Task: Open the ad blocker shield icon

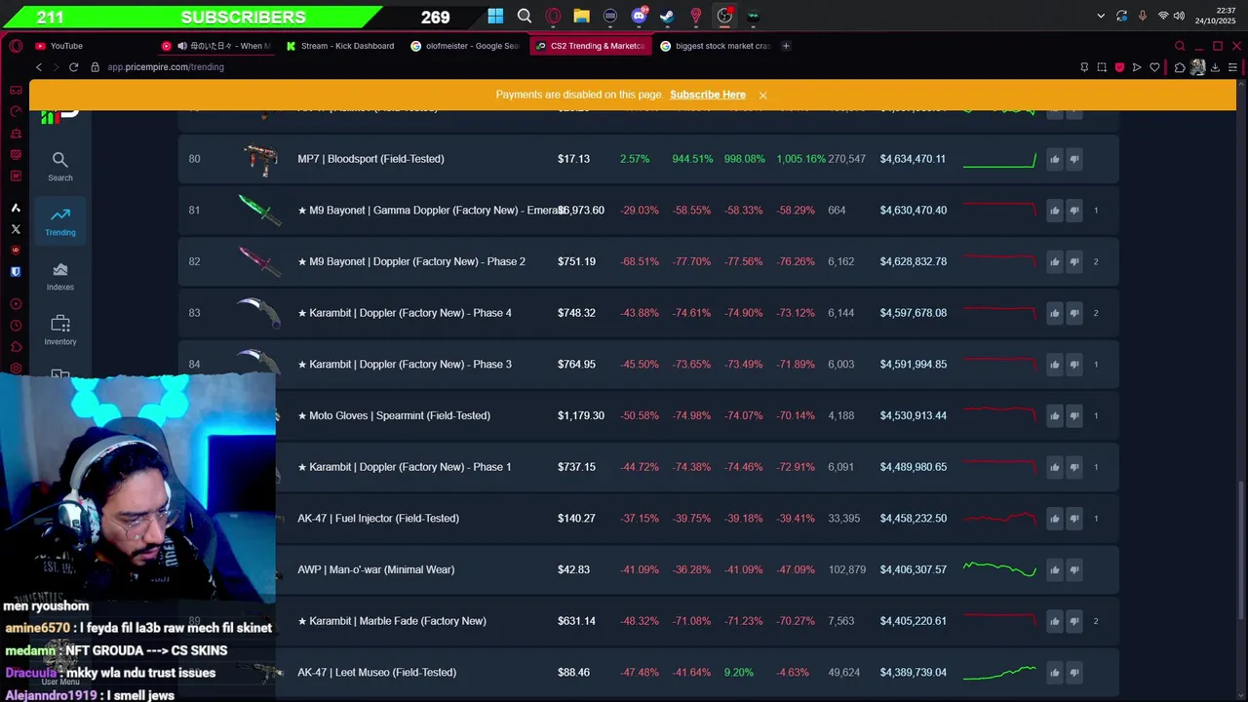Action: (1119, 67)
